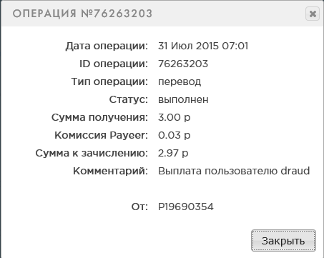This screenshot has height=258, width=324.
Task: Click the Статус label
Action: pos(129,99)
